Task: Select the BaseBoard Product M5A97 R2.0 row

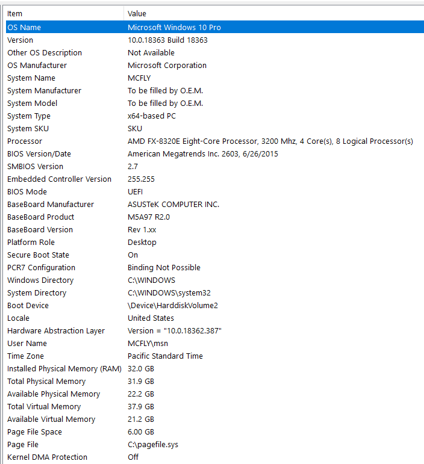Action: [215, 217]
